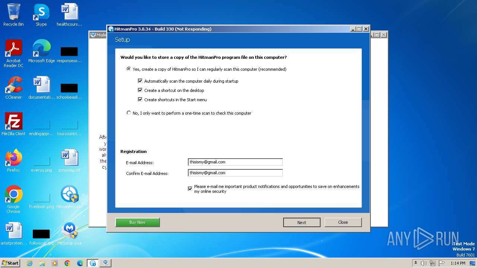Open the zonestep.rtf document icon

coord(69,161)
